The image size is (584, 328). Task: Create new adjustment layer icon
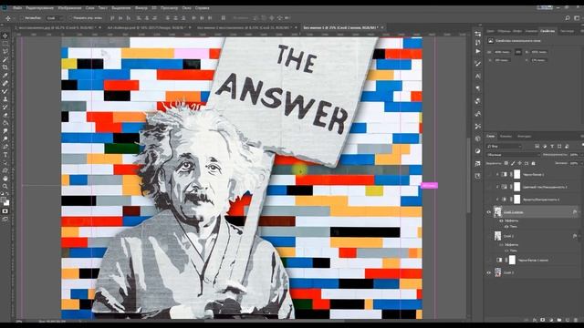click(x=551, y=320)
